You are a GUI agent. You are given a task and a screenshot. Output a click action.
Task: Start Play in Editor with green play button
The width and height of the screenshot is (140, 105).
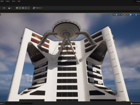click(17, 8)
